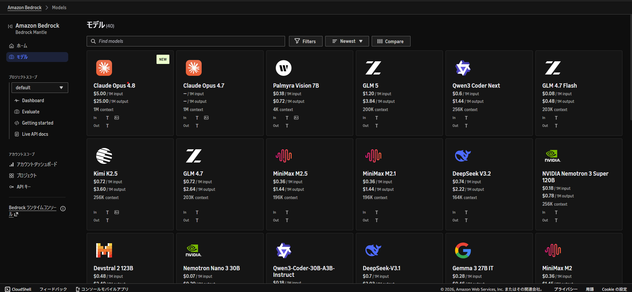This screenshot has height=292, width=632.
Task: Click the Palmyra Vision 7B Writer logo
Action: pyautogui.click(x=284, y=68)
